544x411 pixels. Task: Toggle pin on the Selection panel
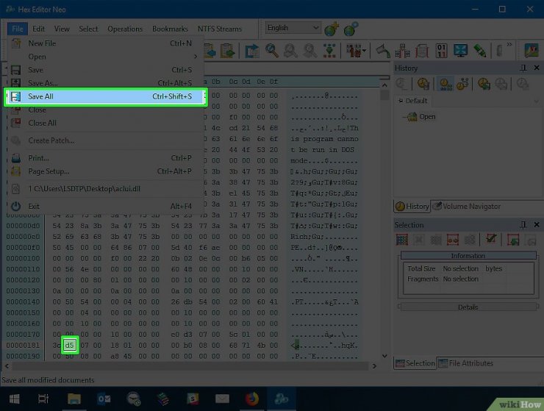pyautogui.click(x=523, y=225)
